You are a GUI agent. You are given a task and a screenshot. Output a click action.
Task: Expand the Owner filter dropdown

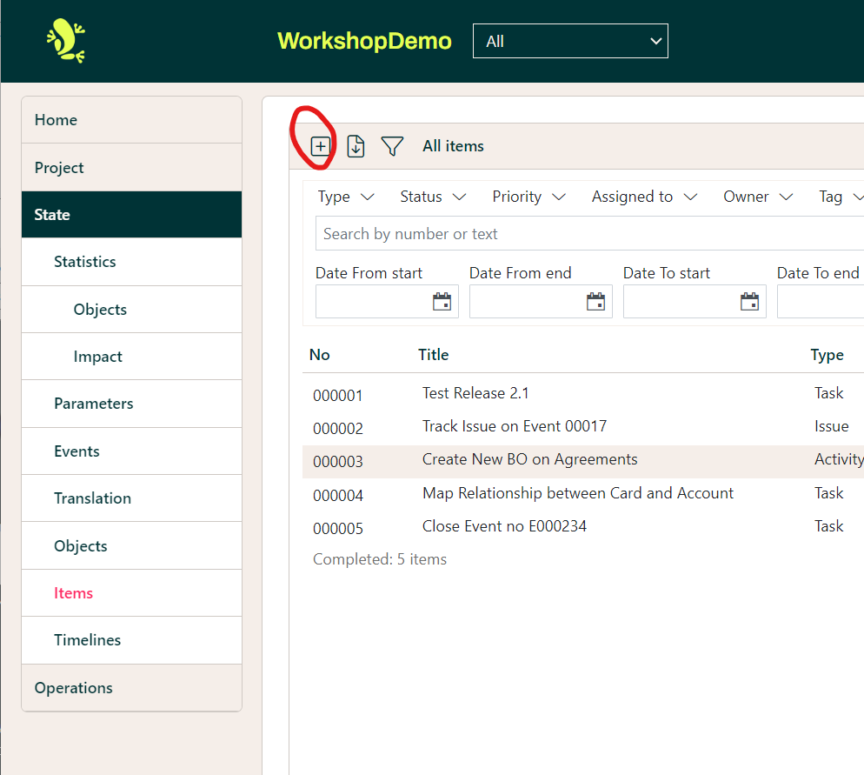pos(757,197)
